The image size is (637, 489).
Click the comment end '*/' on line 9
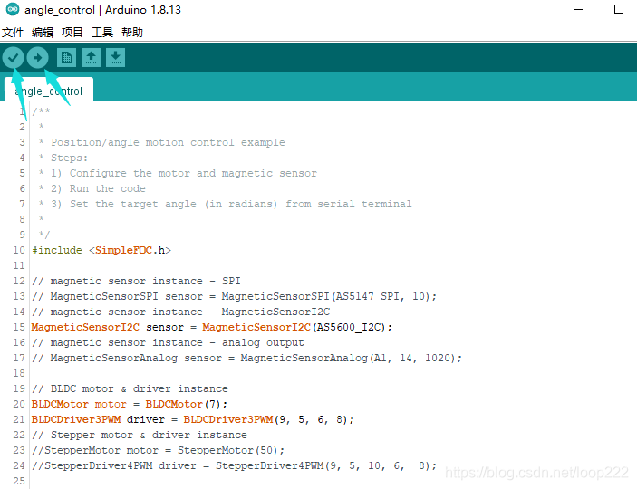(43, 235)
